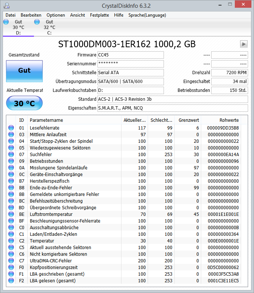The width and height of the screenshot is (254, 293).
Task: Click the Parametername column header
Action: click(74, 120)
